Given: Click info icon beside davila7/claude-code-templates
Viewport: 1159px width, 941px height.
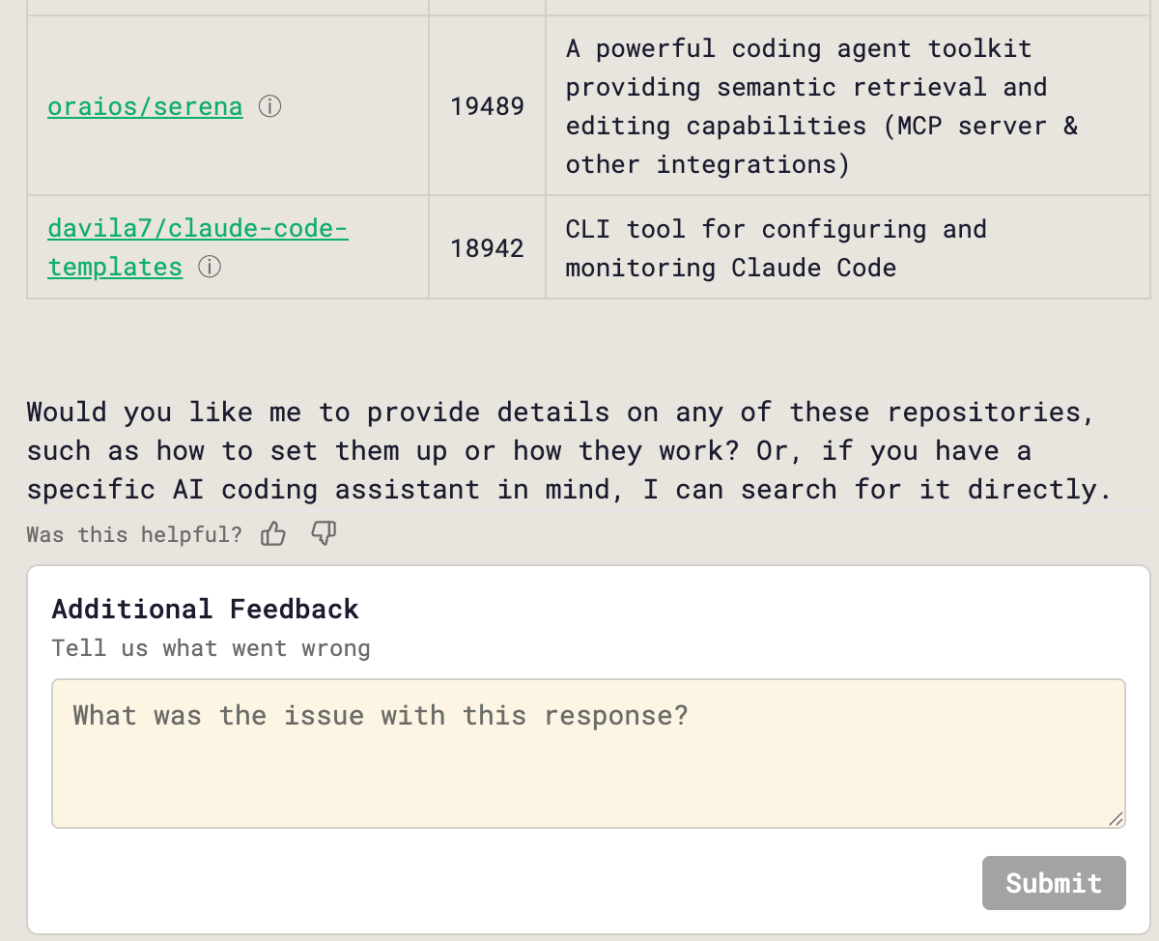Looking at the screenshot, I should [210, 267].
